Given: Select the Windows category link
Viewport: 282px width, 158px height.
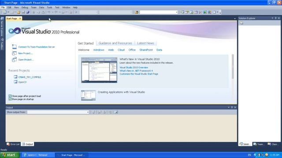Looking at the screenshot, I should tap(99, 50).
